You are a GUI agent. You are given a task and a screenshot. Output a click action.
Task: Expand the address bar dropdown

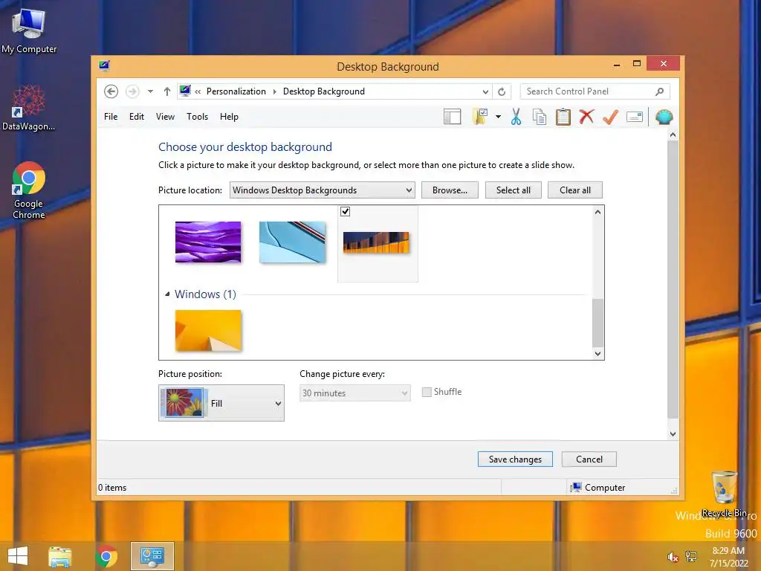pyautogui.click(x=485, y=91)
